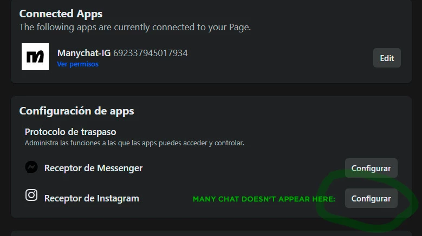Click the Receptor de Messenger settings row

[211, 168]
